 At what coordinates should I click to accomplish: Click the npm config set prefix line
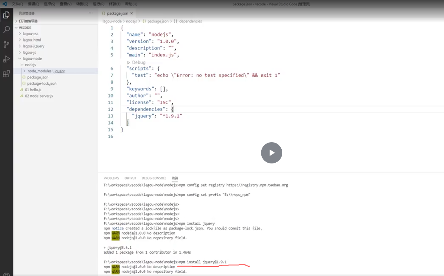click(177, 195)
